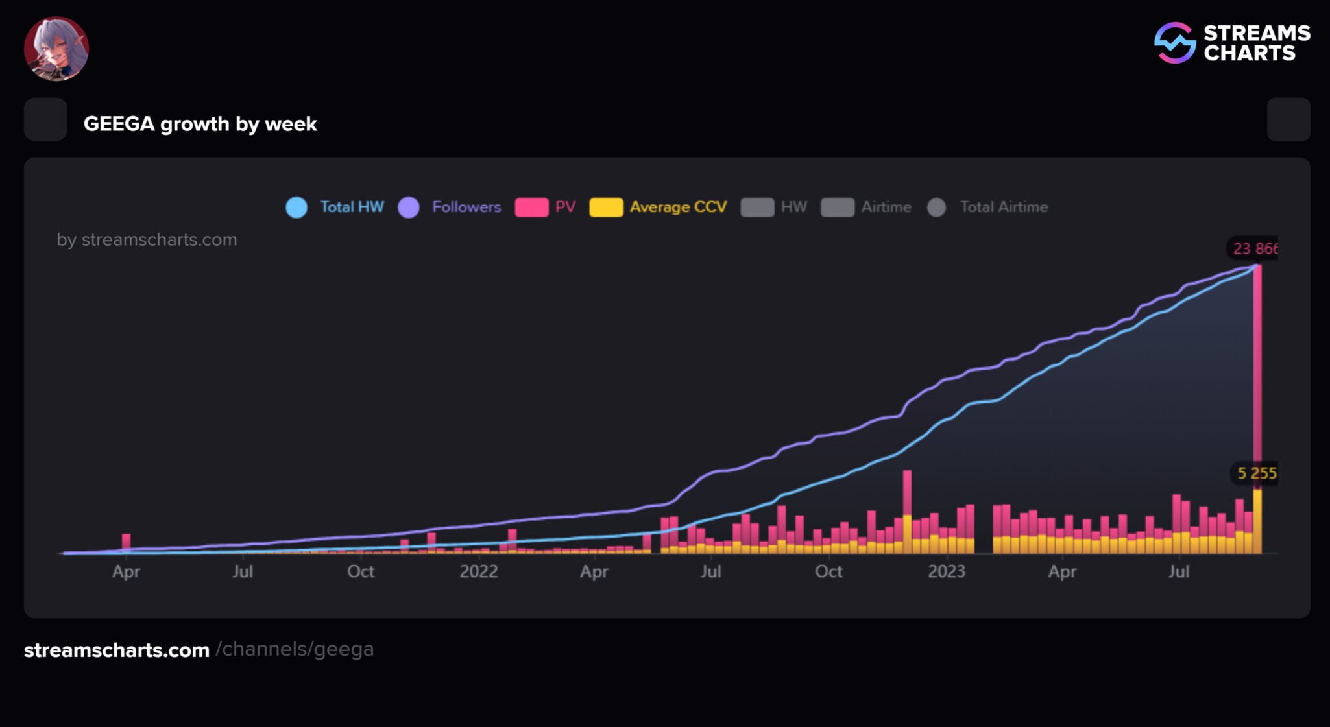This screenshot has width=1330, height=727.
Task: Click the pink PV legend color swatch
Action: click(x=531, y=208)
